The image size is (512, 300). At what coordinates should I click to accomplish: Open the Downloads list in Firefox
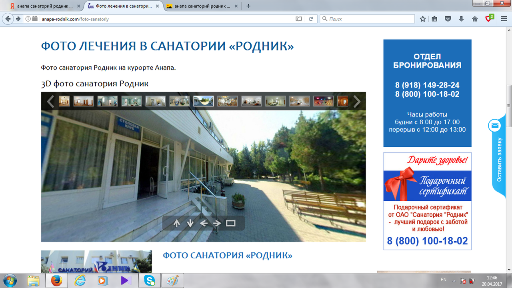[x=461, y=18]
